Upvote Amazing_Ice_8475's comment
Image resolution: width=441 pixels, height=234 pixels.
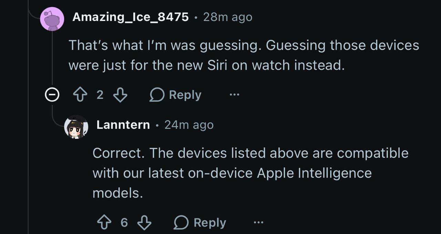(x=81, y=95)
